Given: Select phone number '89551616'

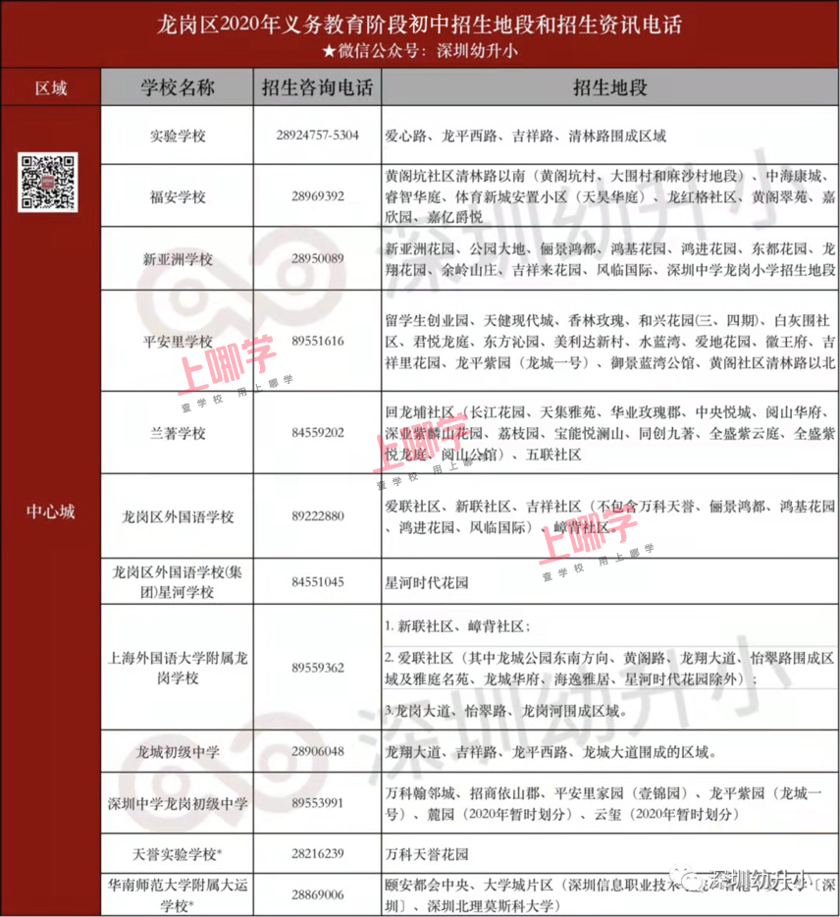Looking at the screenshot, I should (318, 341).
